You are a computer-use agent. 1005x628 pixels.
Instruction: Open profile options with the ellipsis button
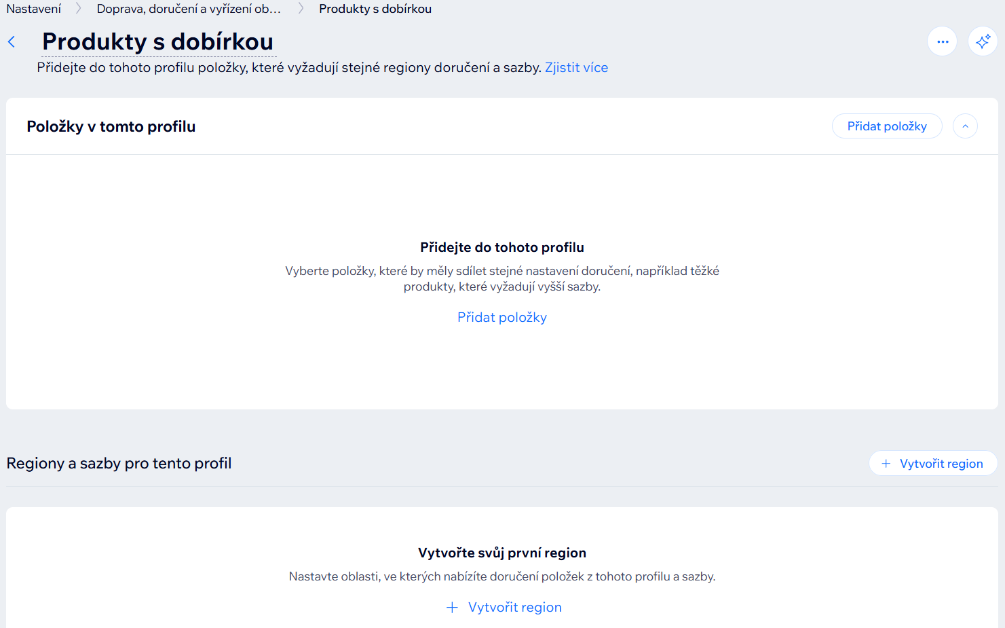[942, 41]
